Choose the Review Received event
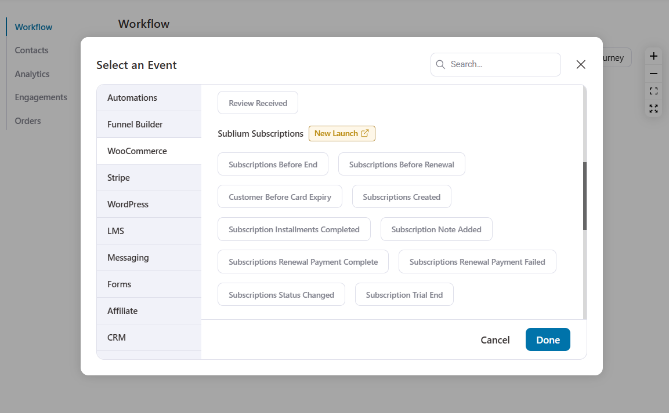Screen dimensions: 669x413 258,103
